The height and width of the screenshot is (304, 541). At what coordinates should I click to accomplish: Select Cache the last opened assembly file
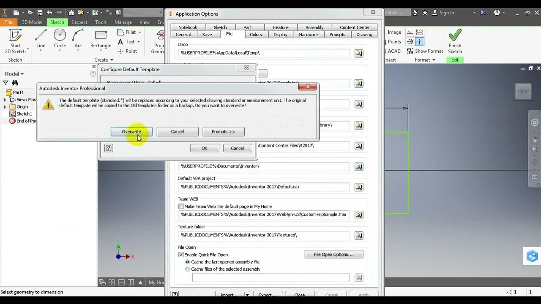point(188,262)
